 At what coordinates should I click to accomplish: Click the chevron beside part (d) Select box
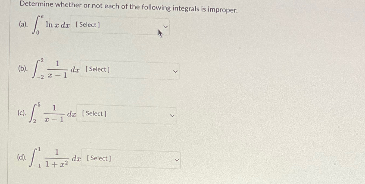pyautogui.click(x=176, y=160)
